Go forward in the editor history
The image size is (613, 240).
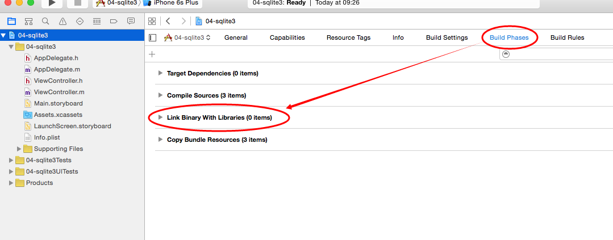pos(184,21)
